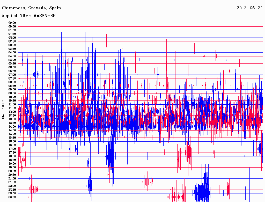This screenshot has height=202, width=265.
Task: Click the 04:30 time label
Action: [x=12, y=56]
